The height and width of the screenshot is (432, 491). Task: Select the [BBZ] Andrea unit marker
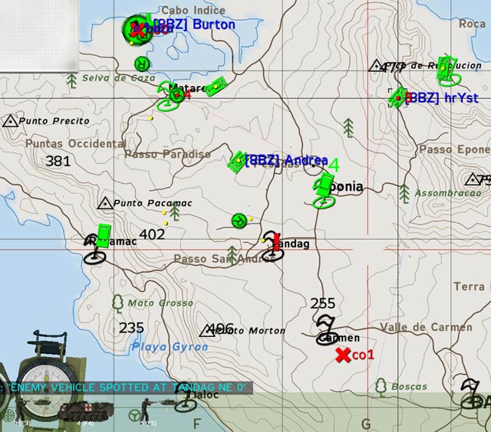pos(238,161)
